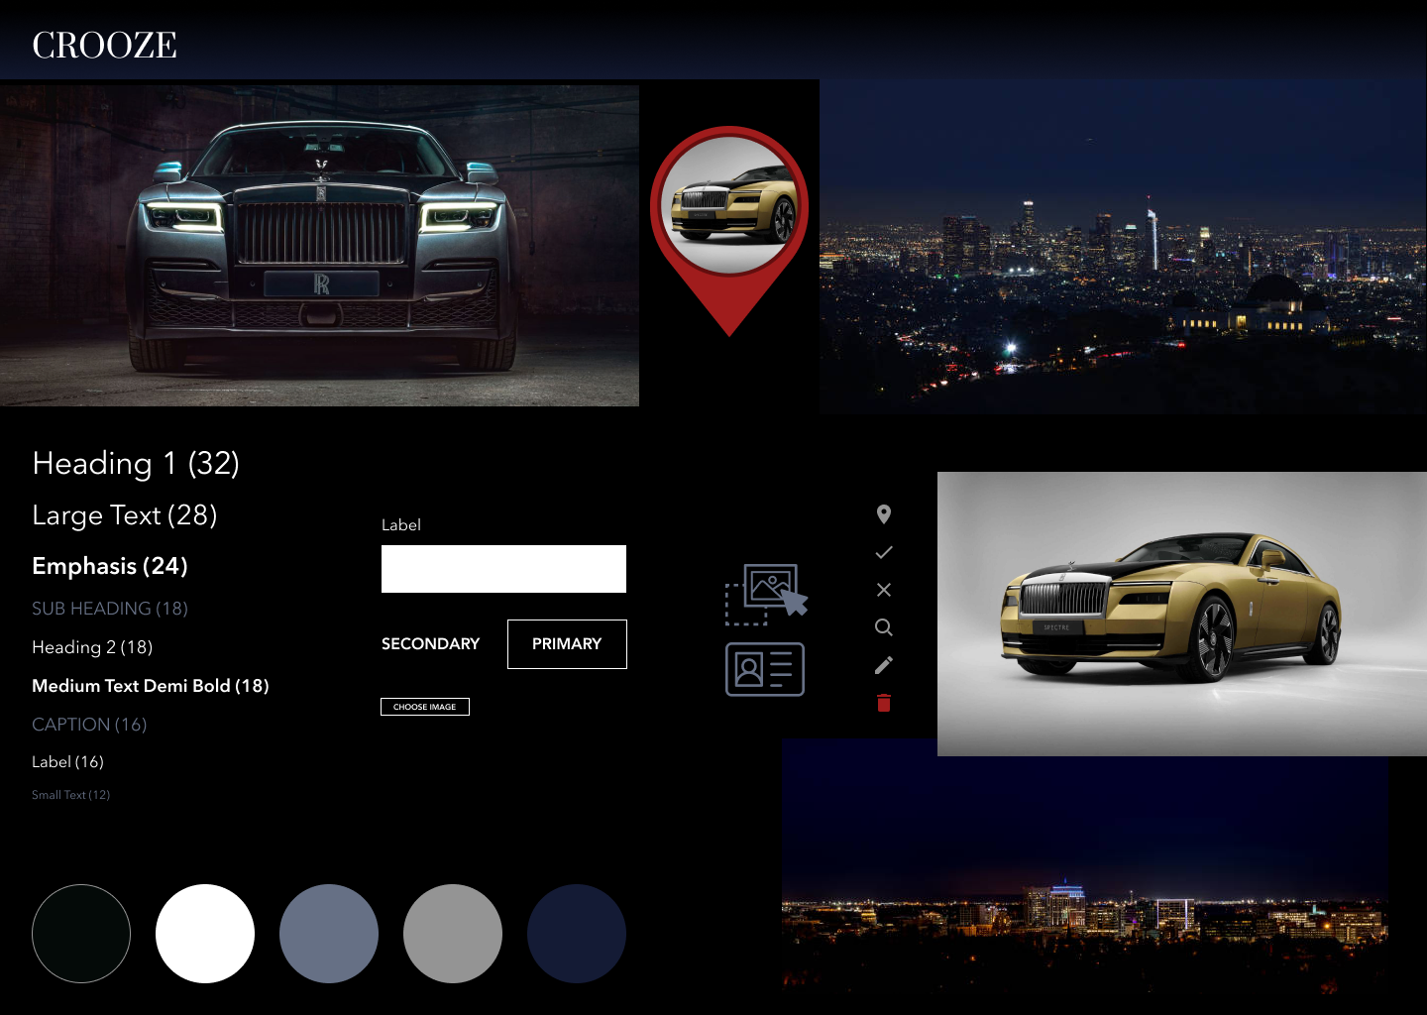Select the slate blue color swatch
1427x1015 pixels.
coord(329,934)
